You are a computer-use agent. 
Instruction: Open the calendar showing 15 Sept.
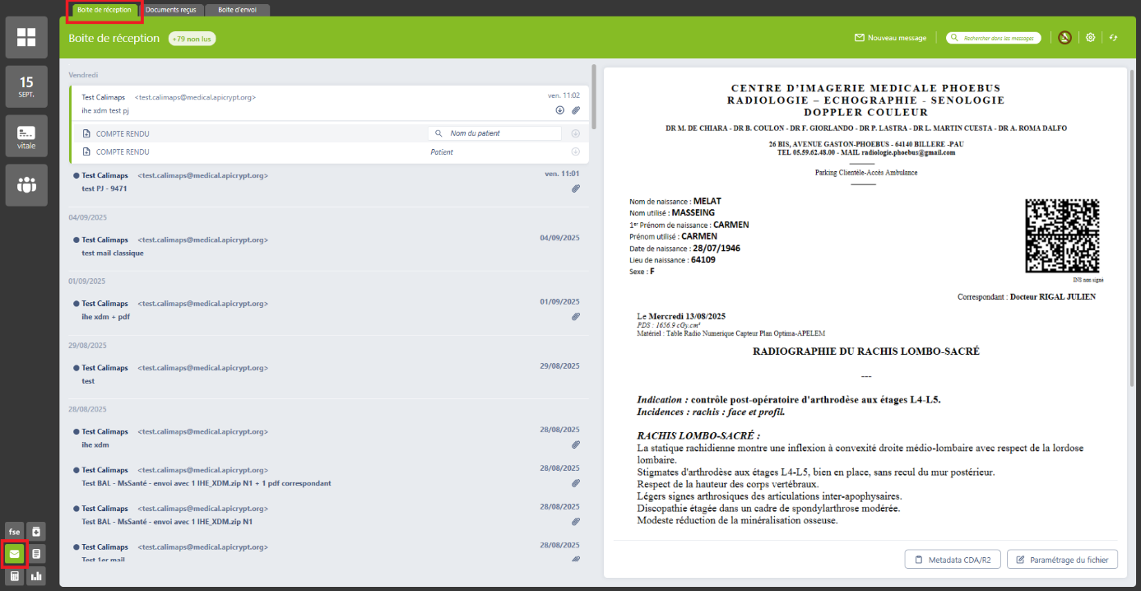26,87
